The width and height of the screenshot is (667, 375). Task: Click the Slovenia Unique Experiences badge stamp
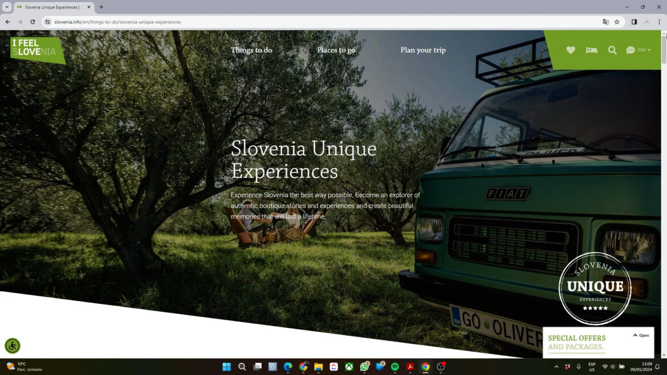tap(594, 288)
